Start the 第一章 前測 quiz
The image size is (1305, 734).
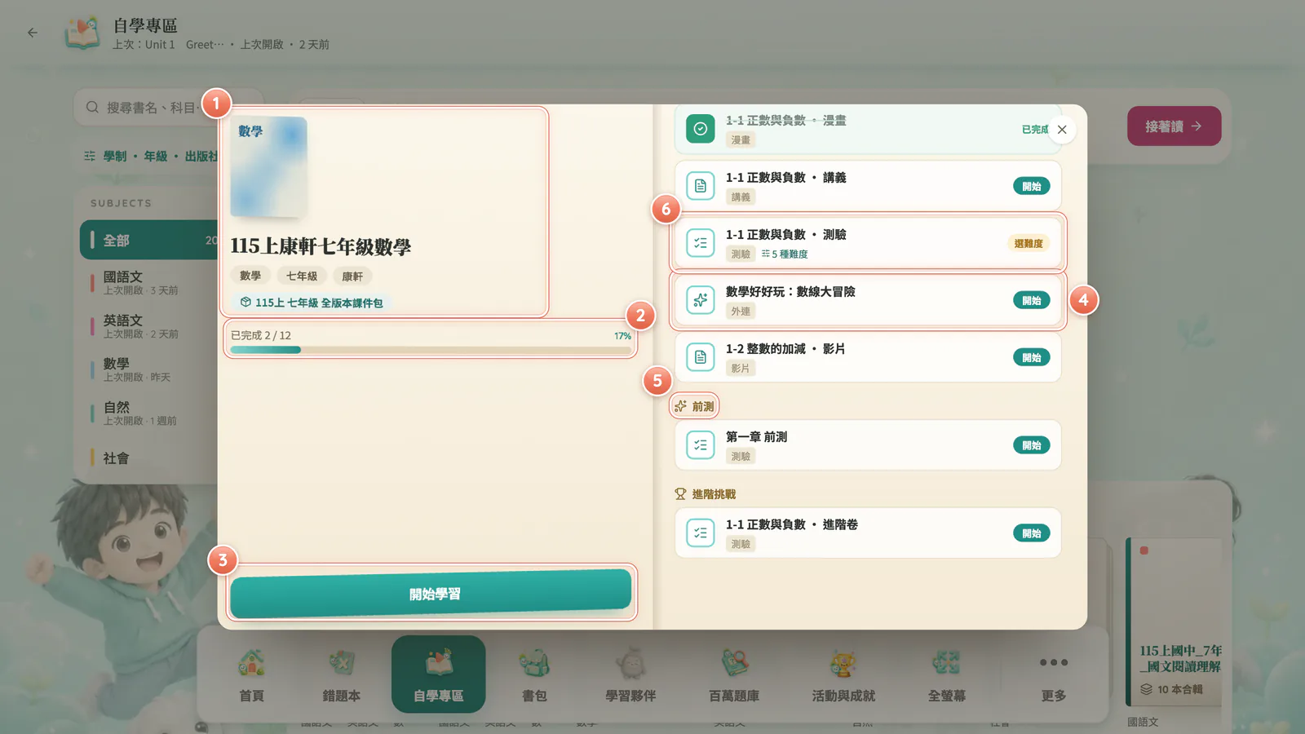click(1031, 445)
